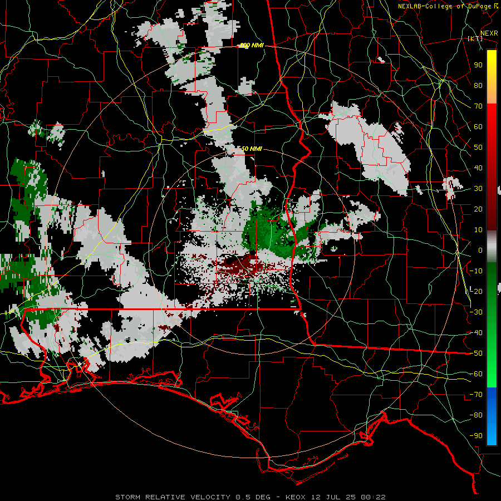Image resolution: width=501 pixels, height=501 pixels.
Task: Select the 0 value on the velocity scale
Action: click(480, 250)
